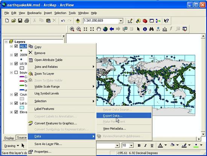
Task: Select the Zoom Out tool
Action: [x=79, y=29]
